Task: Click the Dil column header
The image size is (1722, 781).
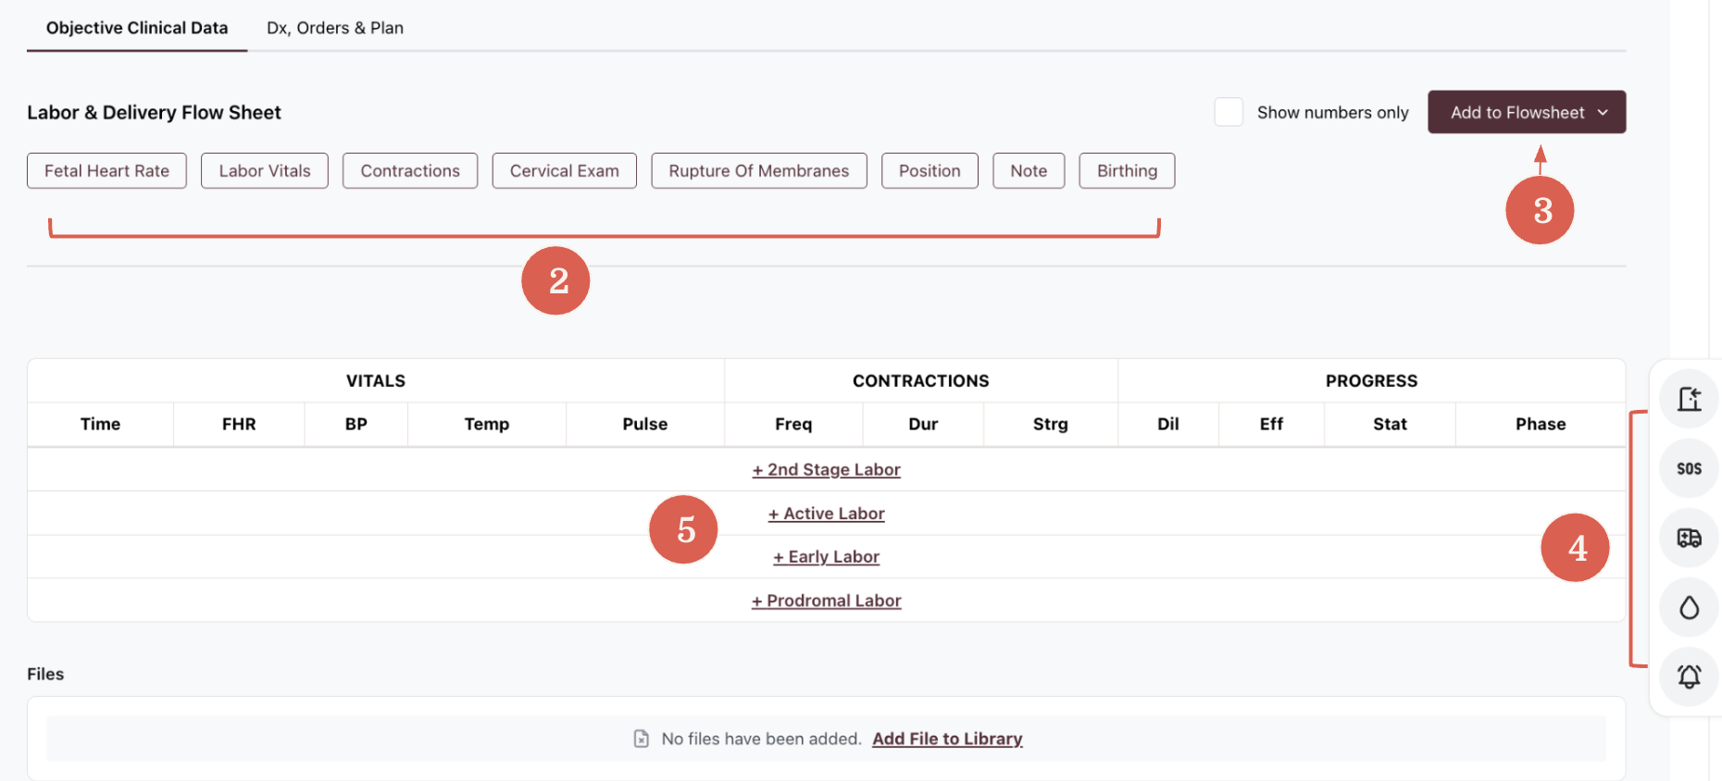Action: 1168,424
